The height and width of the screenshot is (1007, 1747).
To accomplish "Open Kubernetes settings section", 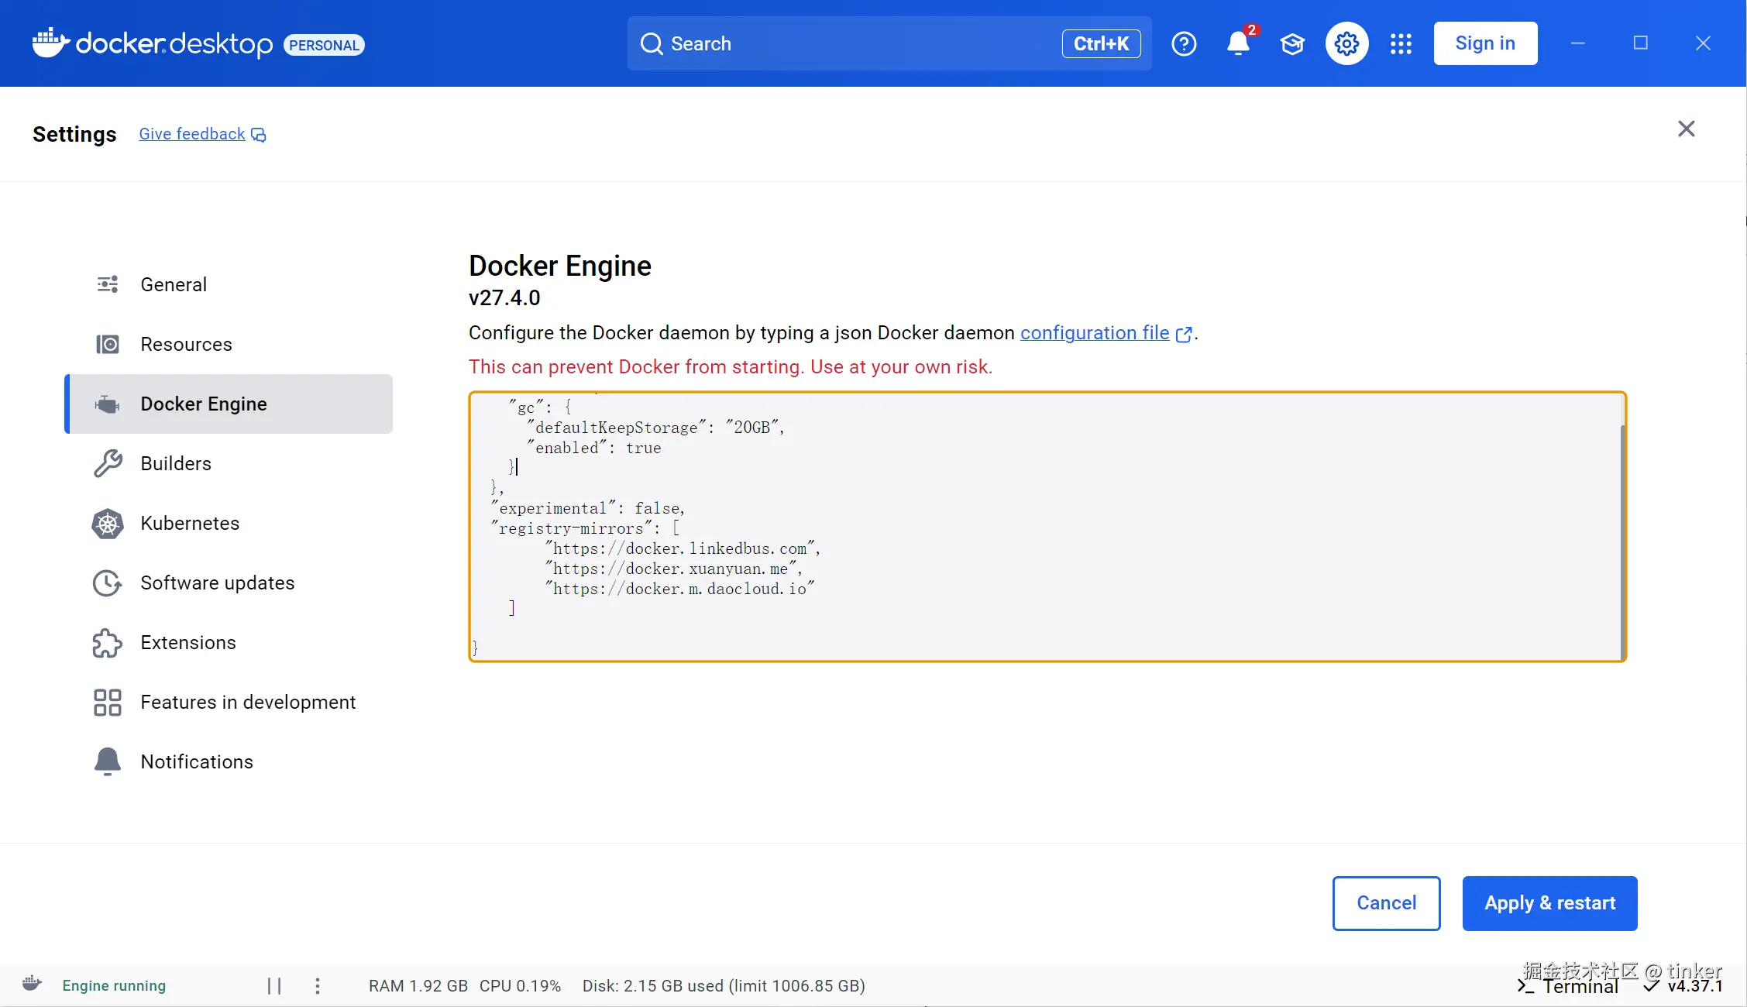I will 190,523.
